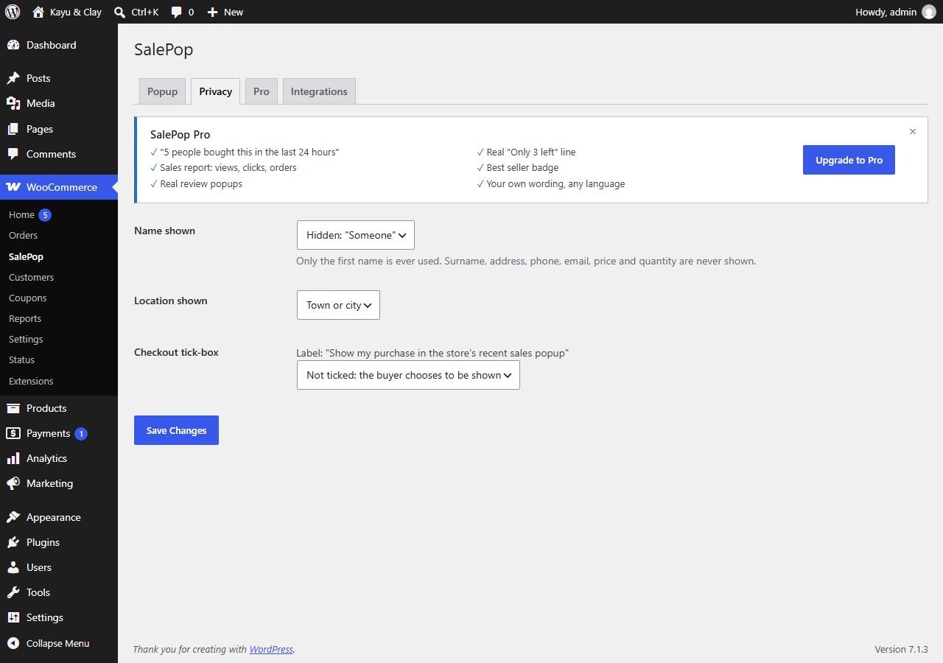Open the Location shown dropdown

(338, 305)
